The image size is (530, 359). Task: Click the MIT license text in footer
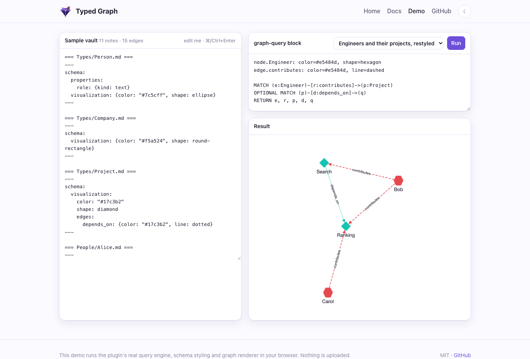click(x=445, y=355)
